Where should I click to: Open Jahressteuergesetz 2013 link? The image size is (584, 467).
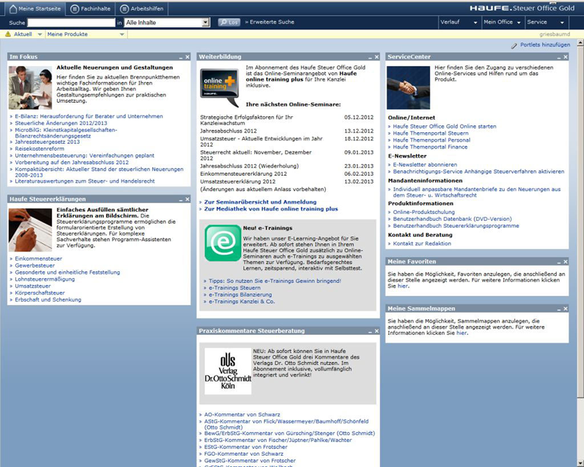pyautogui.click(x=47, y=142)
